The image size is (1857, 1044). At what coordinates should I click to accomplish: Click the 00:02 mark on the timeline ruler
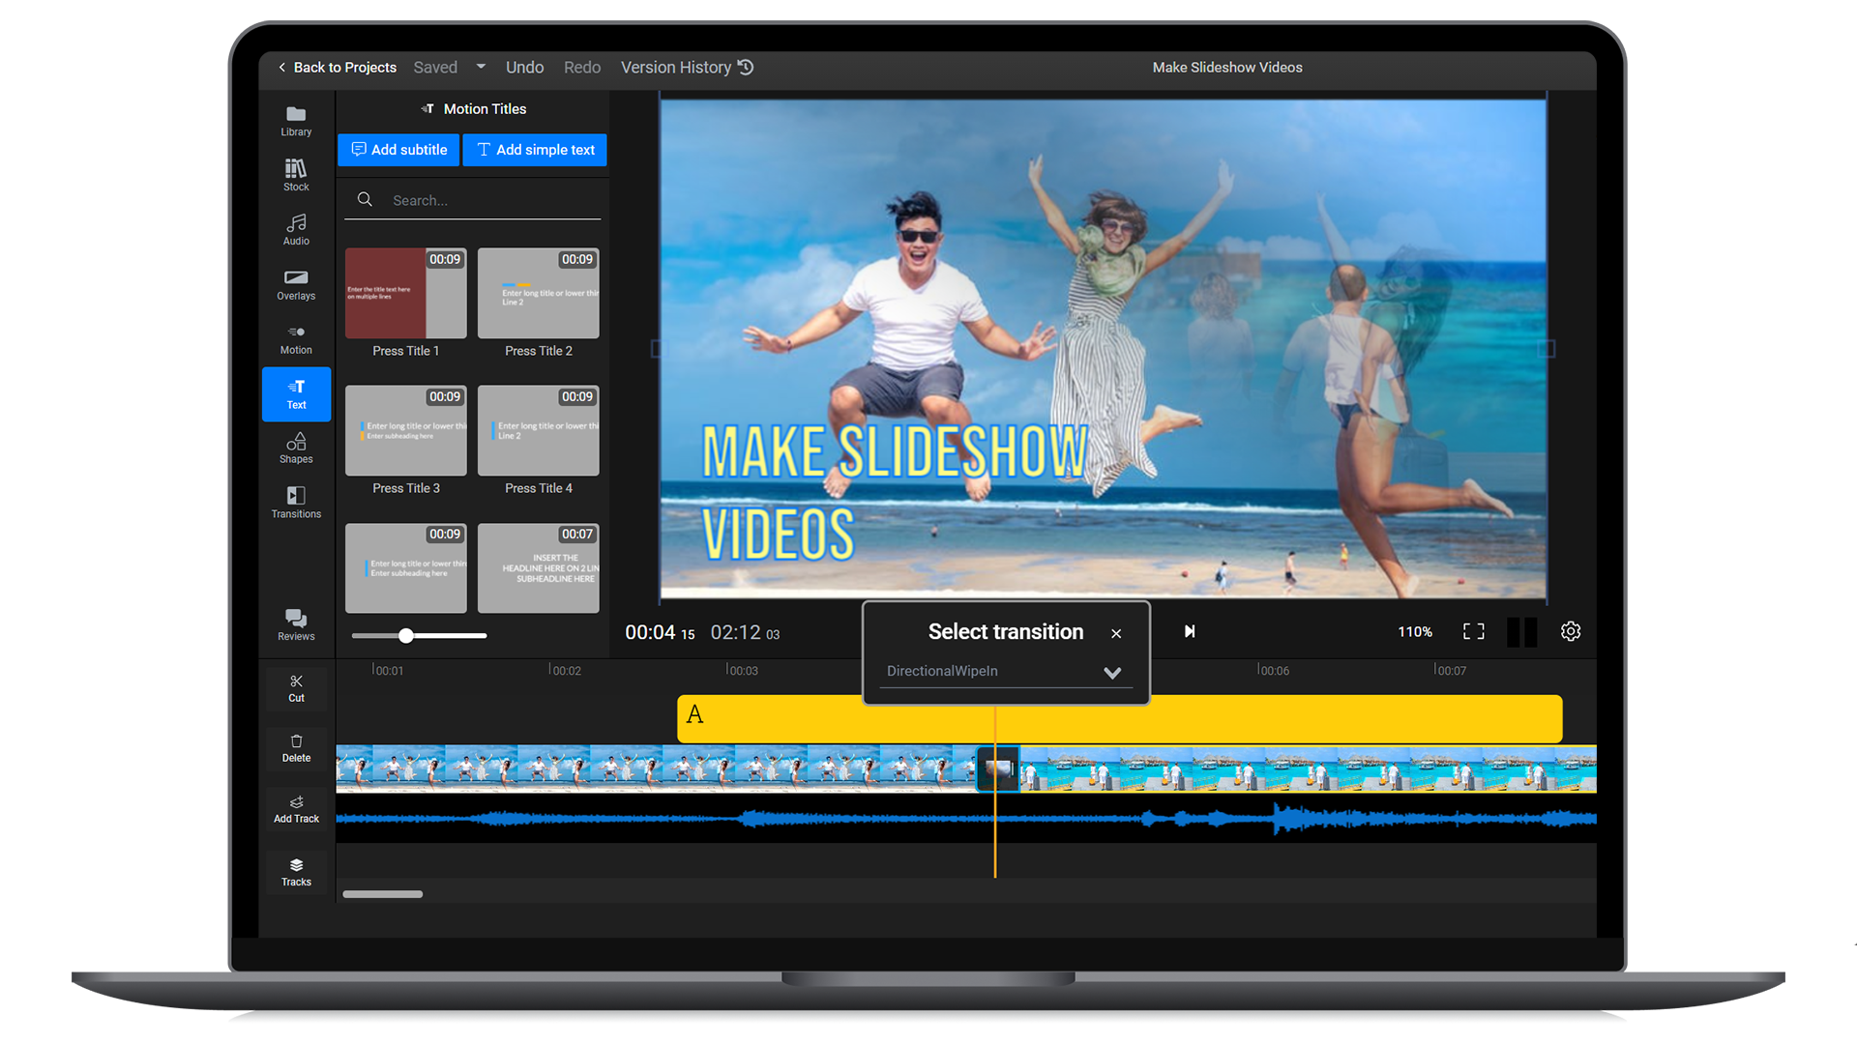point(566,670)
